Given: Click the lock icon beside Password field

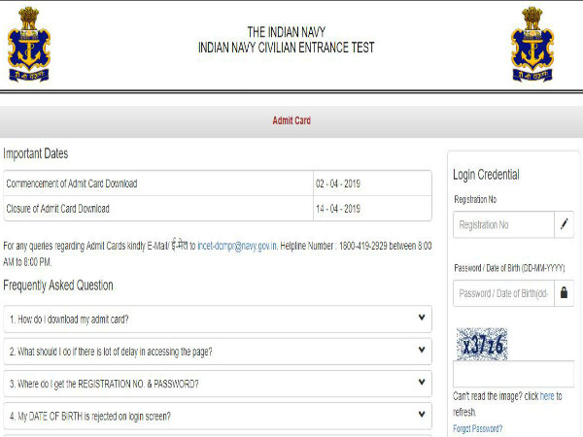Looking at the screenshot, I should (x=564, y=293).
